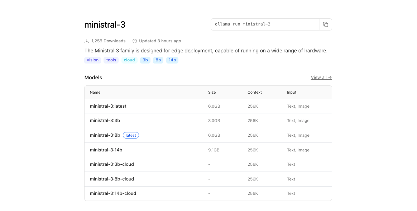Image resolution: width=417 pixels, height=211 pixels.
Task: Select the ollama run command field
Action: point(265,24)
